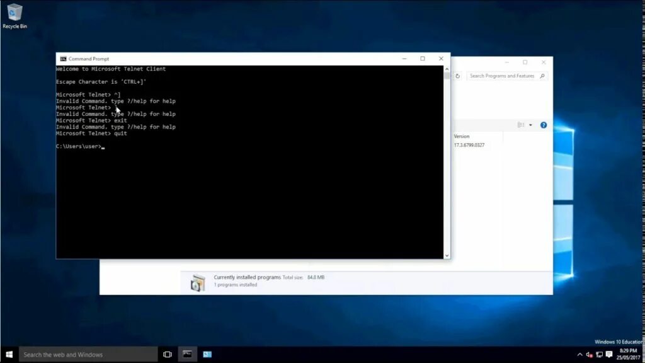Click the Command Prompt icon in the title bar

pyautogui.click(x=62, y=59)
